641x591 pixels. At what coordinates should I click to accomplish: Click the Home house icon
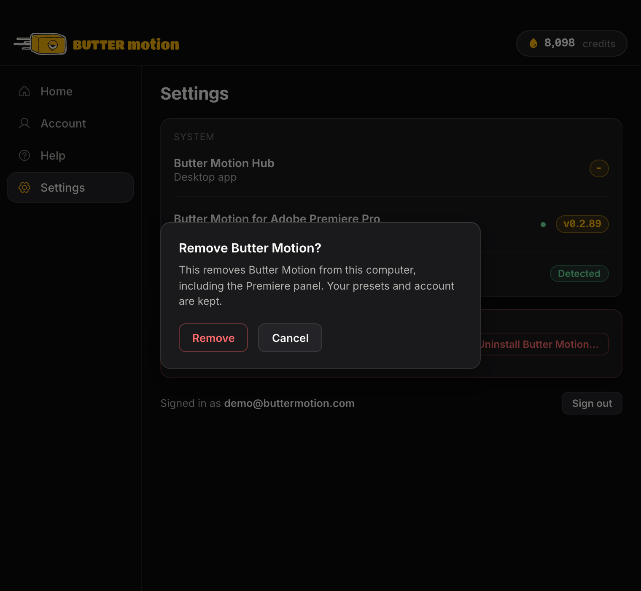[24, 91]
